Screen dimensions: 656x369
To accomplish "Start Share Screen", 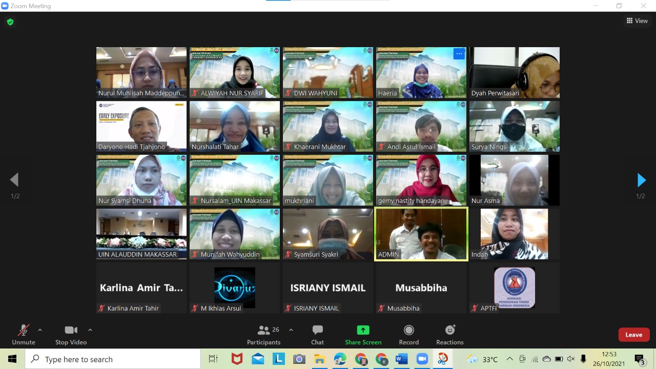I will tap(363, 335).
